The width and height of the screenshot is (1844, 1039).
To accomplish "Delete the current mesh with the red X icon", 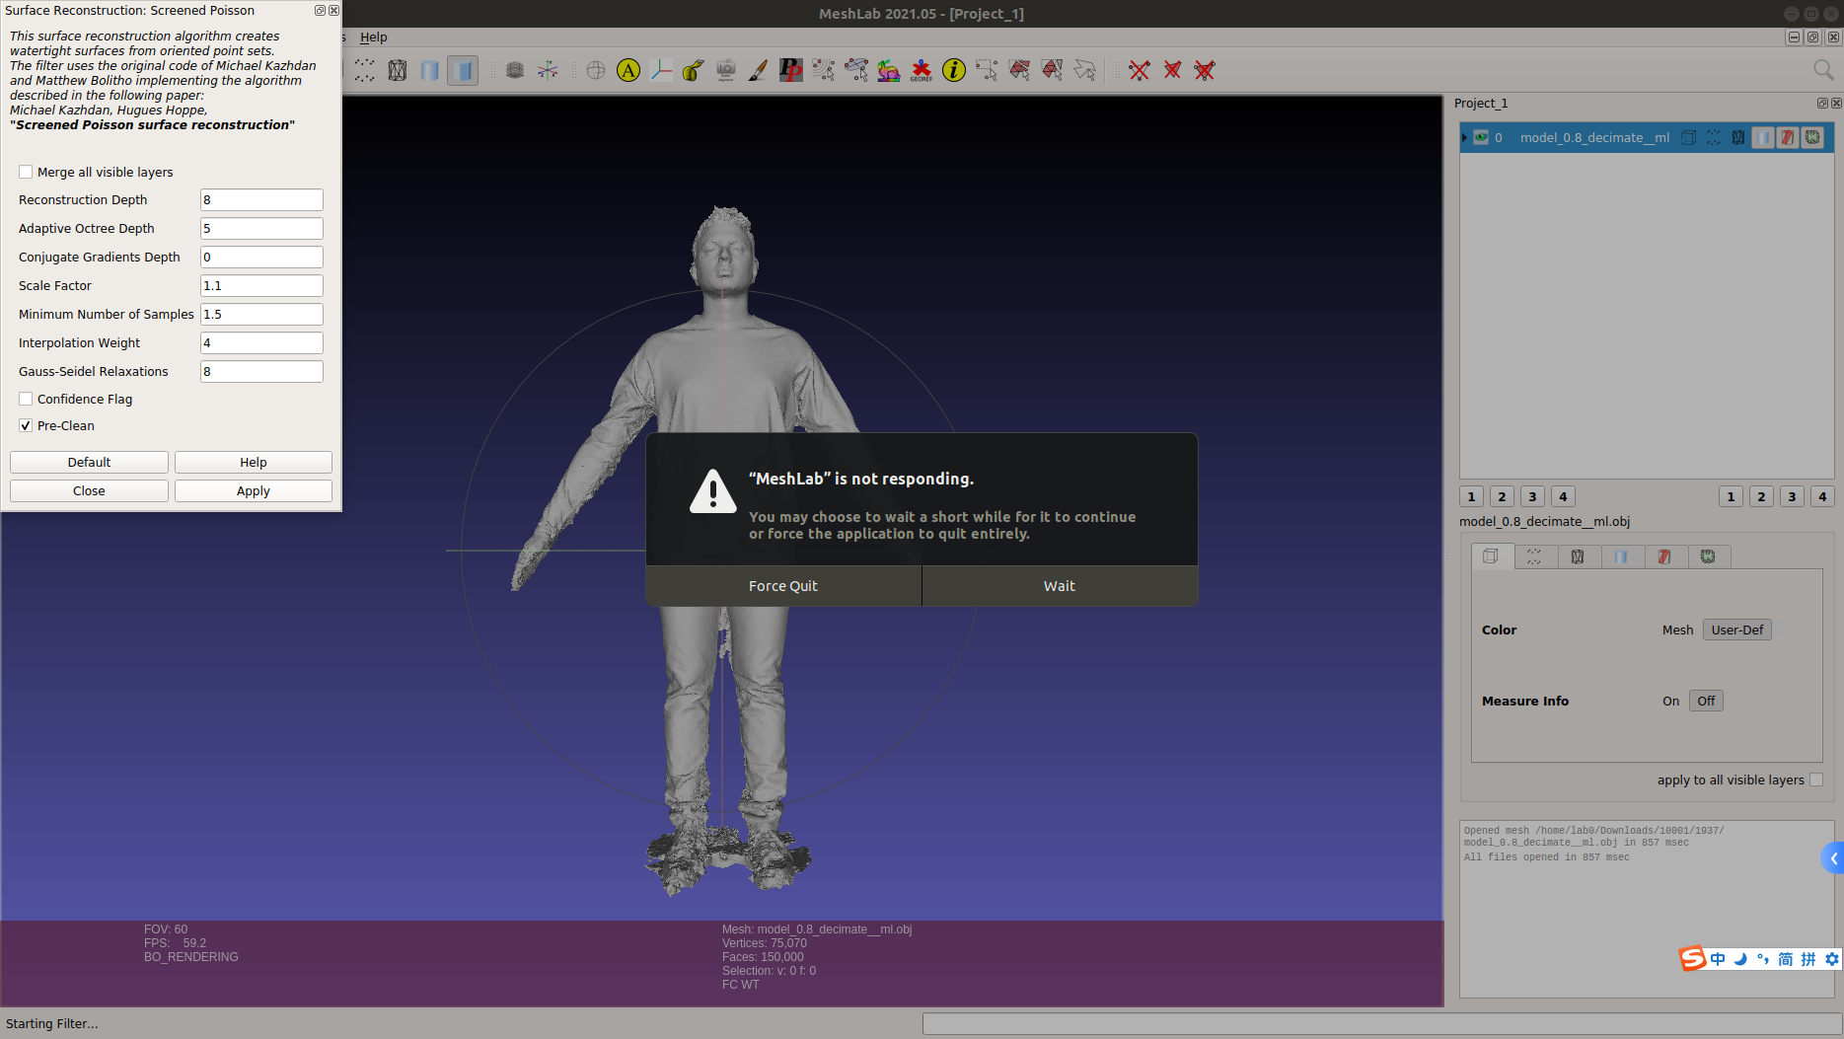I will click(1139, 70).
